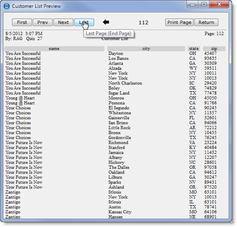Minimize the Customer List Preview window
The image size is (237, 227).
pos(192,5)
